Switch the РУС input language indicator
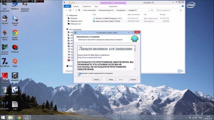Screen dimensions: 214x120 coord(201,118)
